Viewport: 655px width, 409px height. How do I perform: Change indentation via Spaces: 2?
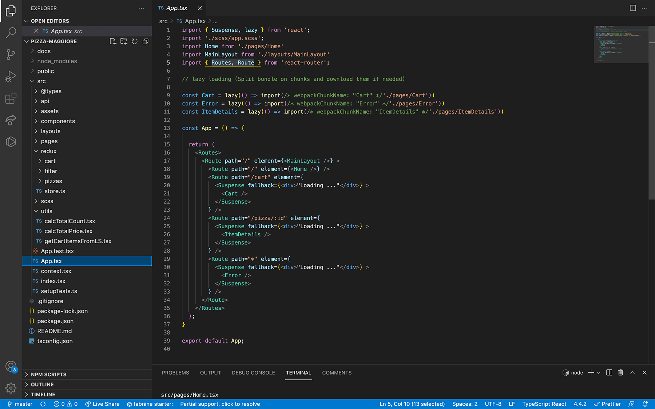pos(465,404)
